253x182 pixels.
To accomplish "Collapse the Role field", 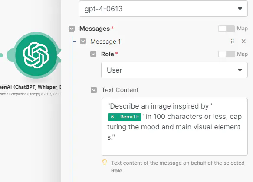I will coord(93,54).
